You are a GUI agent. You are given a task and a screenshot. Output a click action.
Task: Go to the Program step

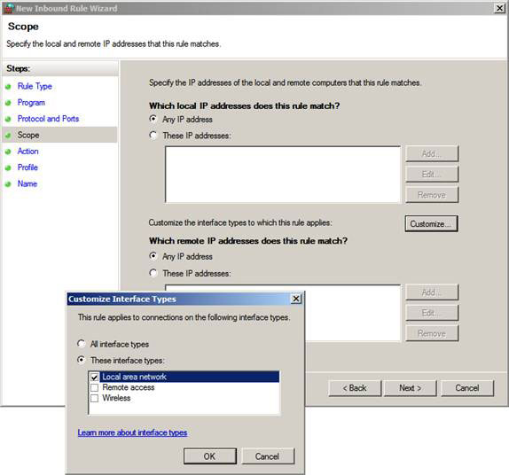[31, 103]
